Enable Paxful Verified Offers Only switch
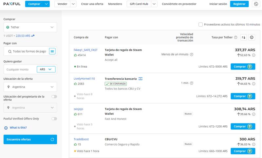 tap(54, 119)
